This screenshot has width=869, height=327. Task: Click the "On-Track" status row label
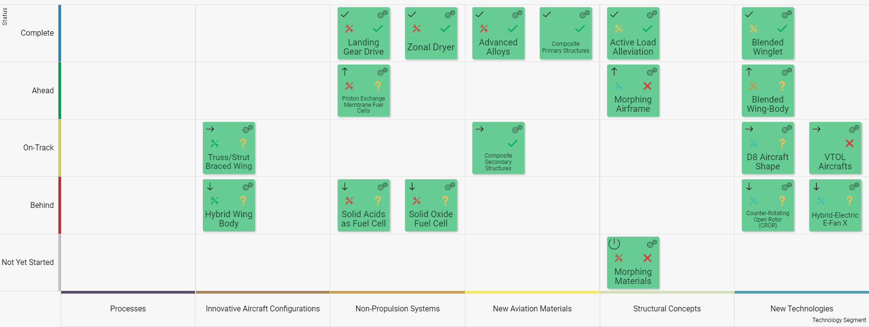[x=39, y=148]
